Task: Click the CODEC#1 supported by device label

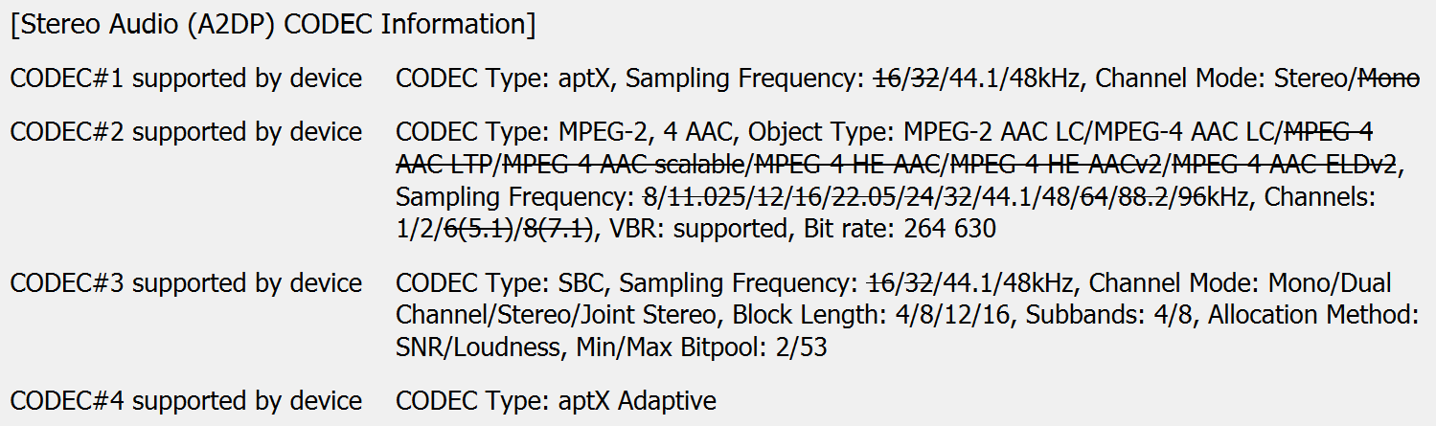Action: pyautogui.click(x=186, y=78)
